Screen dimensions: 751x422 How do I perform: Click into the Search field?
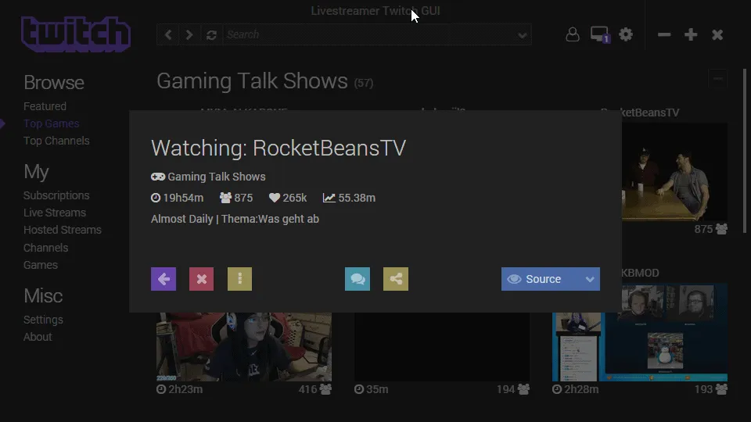coord(368,34)
